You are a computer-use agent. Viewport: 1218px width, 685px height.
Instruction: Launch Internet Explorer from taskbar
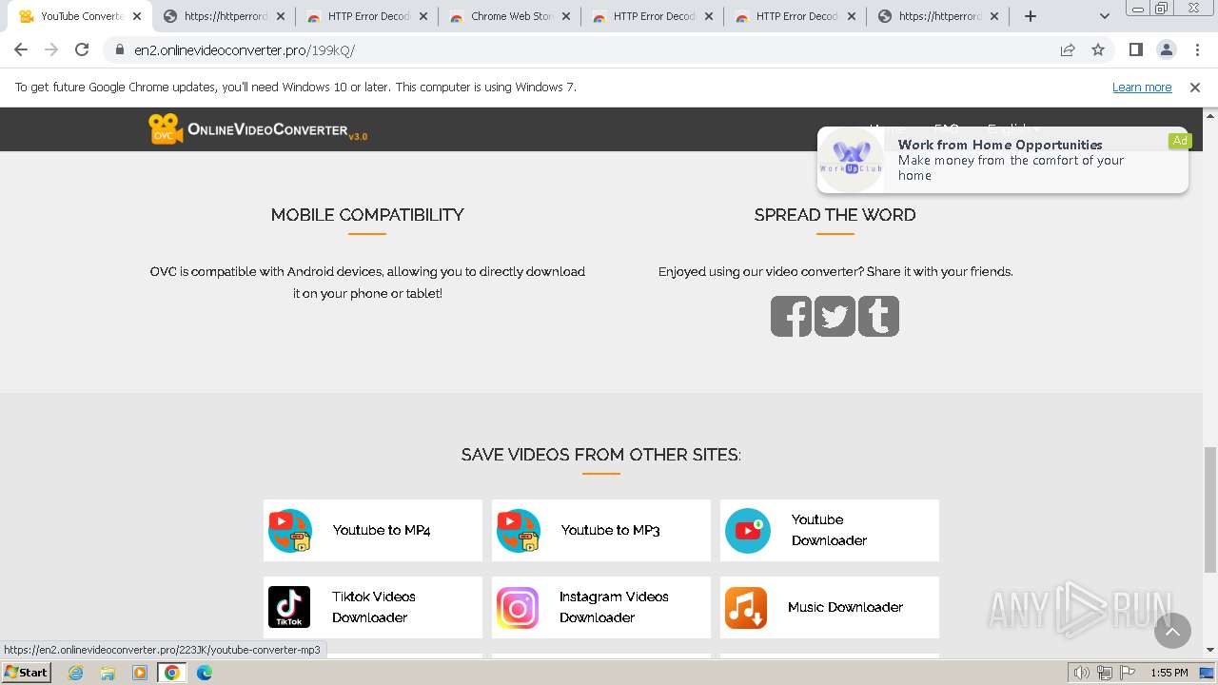[x=76, y=673]
